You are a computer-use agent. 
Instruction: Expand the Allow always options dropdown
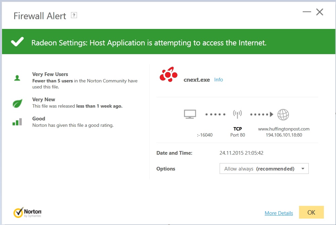[x=264, y=168]
